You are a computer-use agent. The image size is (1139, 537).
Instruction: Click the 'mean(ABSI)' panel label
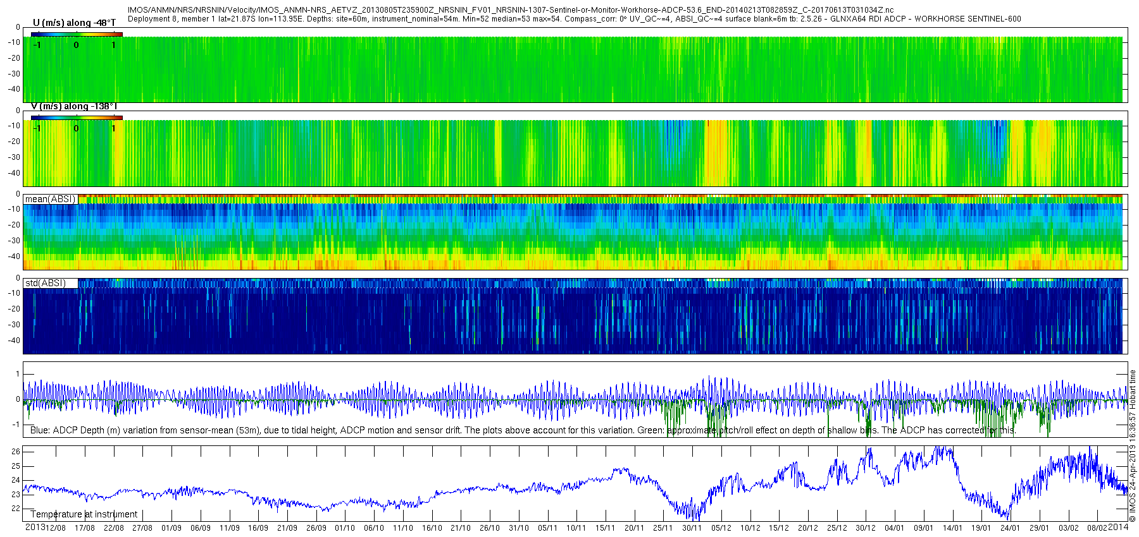click(51, 199)
